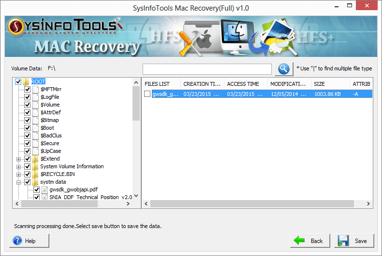Screen dimensions: 382x256
Task: Click the $Boot file icon
Action: (x=36, y=128)
